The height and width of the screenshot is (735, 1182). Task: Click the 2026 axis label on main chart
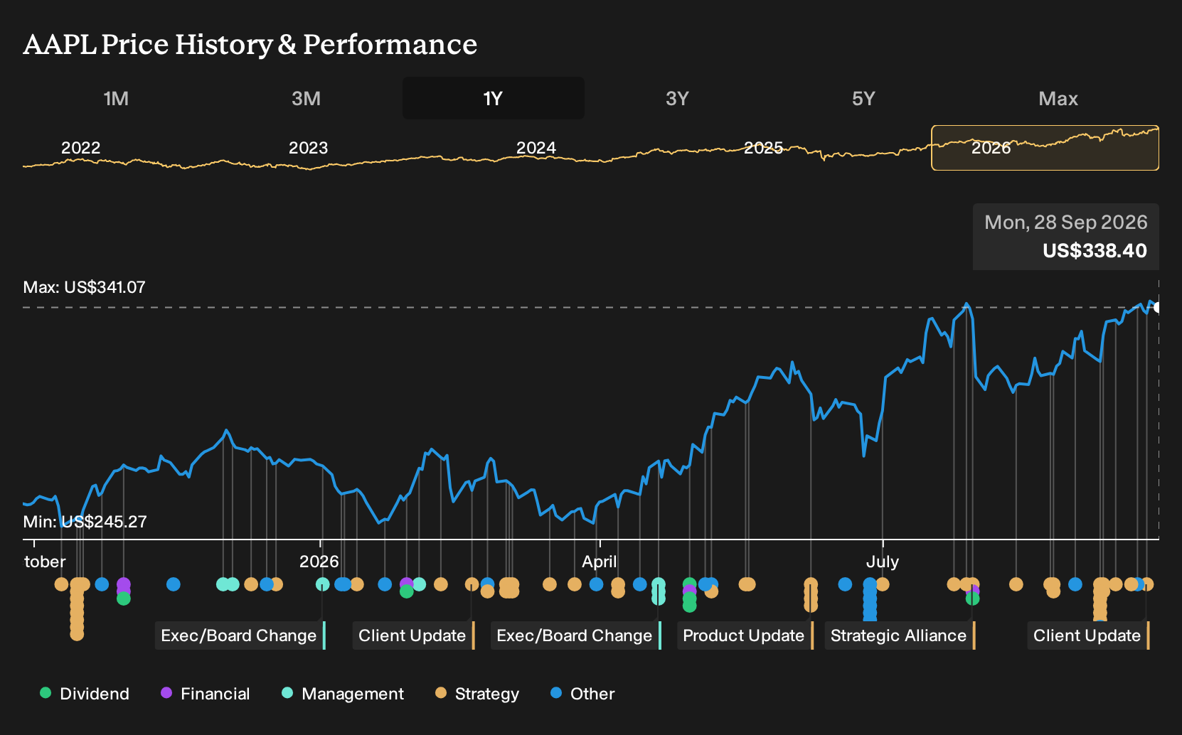coord(319,562)
